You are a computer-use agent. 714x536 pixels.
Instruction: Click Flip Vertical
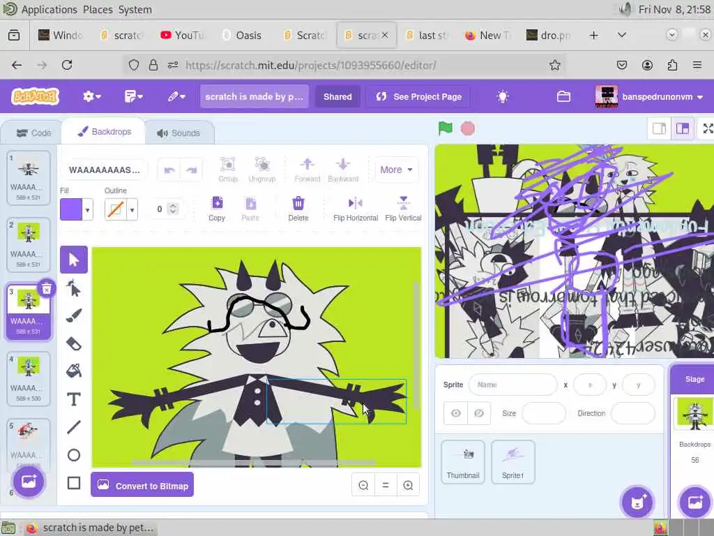[x=403, y=209]
